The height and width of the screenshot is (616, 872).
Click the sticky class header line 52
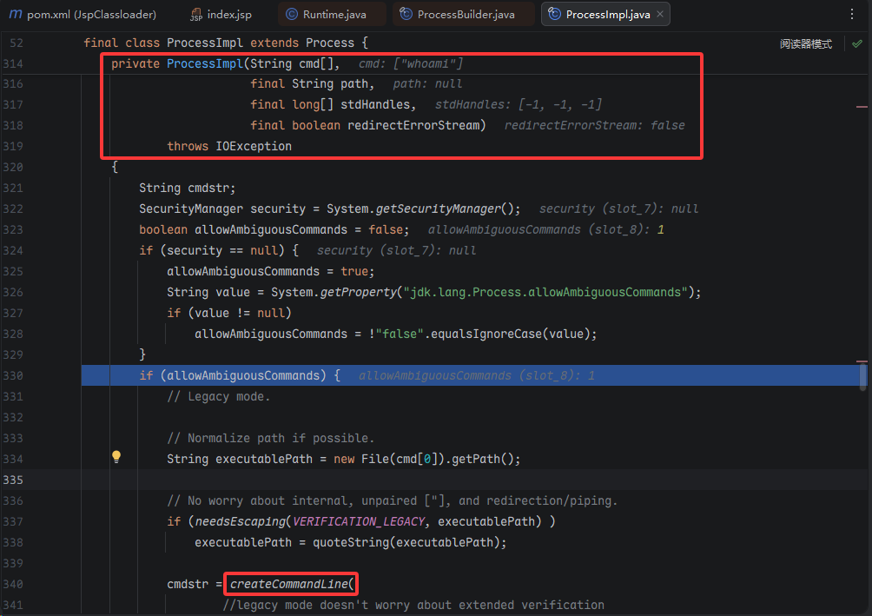click(226, 43)
